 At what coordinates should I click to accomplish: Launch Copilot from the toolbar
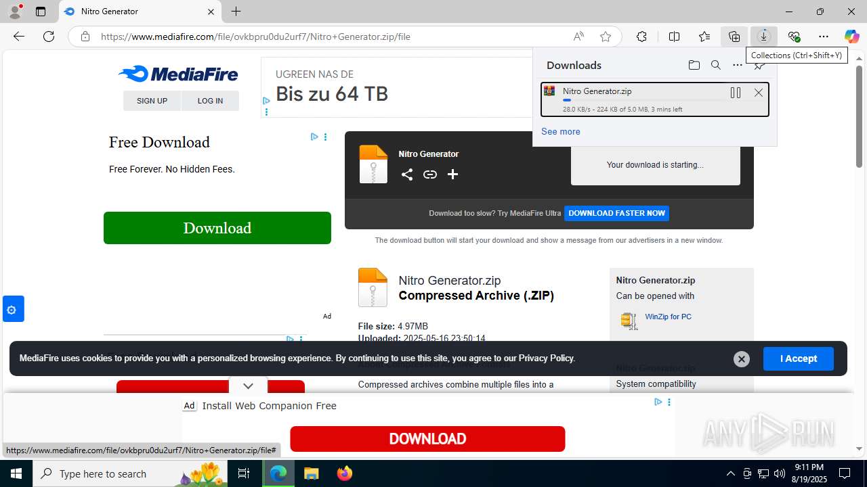(x=851, y=37)
